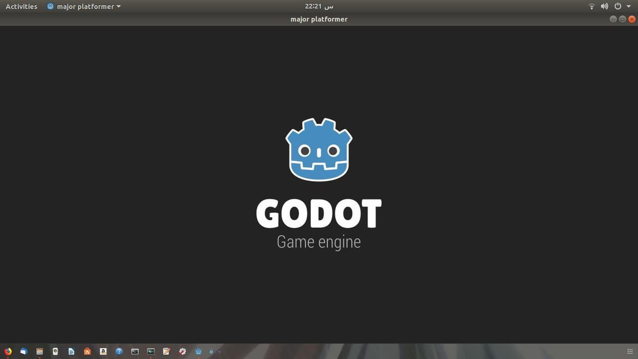This screenshot has width=638, height=359.
Task: Launch Thunderbird Mail from the dock
Action: (23, 352)
